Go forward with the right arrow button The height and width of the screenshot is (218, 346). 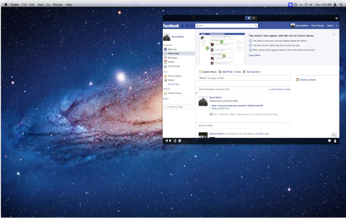point(170,141)
